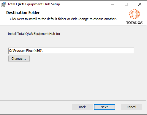Focus the destination path input field
This screenshot has height=115, width=147.
pyautogui.click(x=71, y=51)
